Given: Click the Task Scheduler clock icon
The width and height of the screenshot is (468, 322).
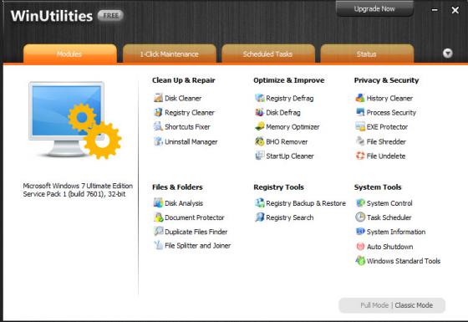Looking at the screenshot, I should pos(360,217).
